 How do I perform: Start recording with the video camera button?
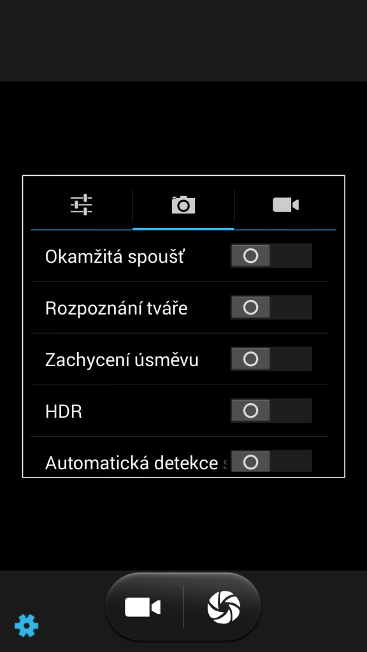pos(143,607)
